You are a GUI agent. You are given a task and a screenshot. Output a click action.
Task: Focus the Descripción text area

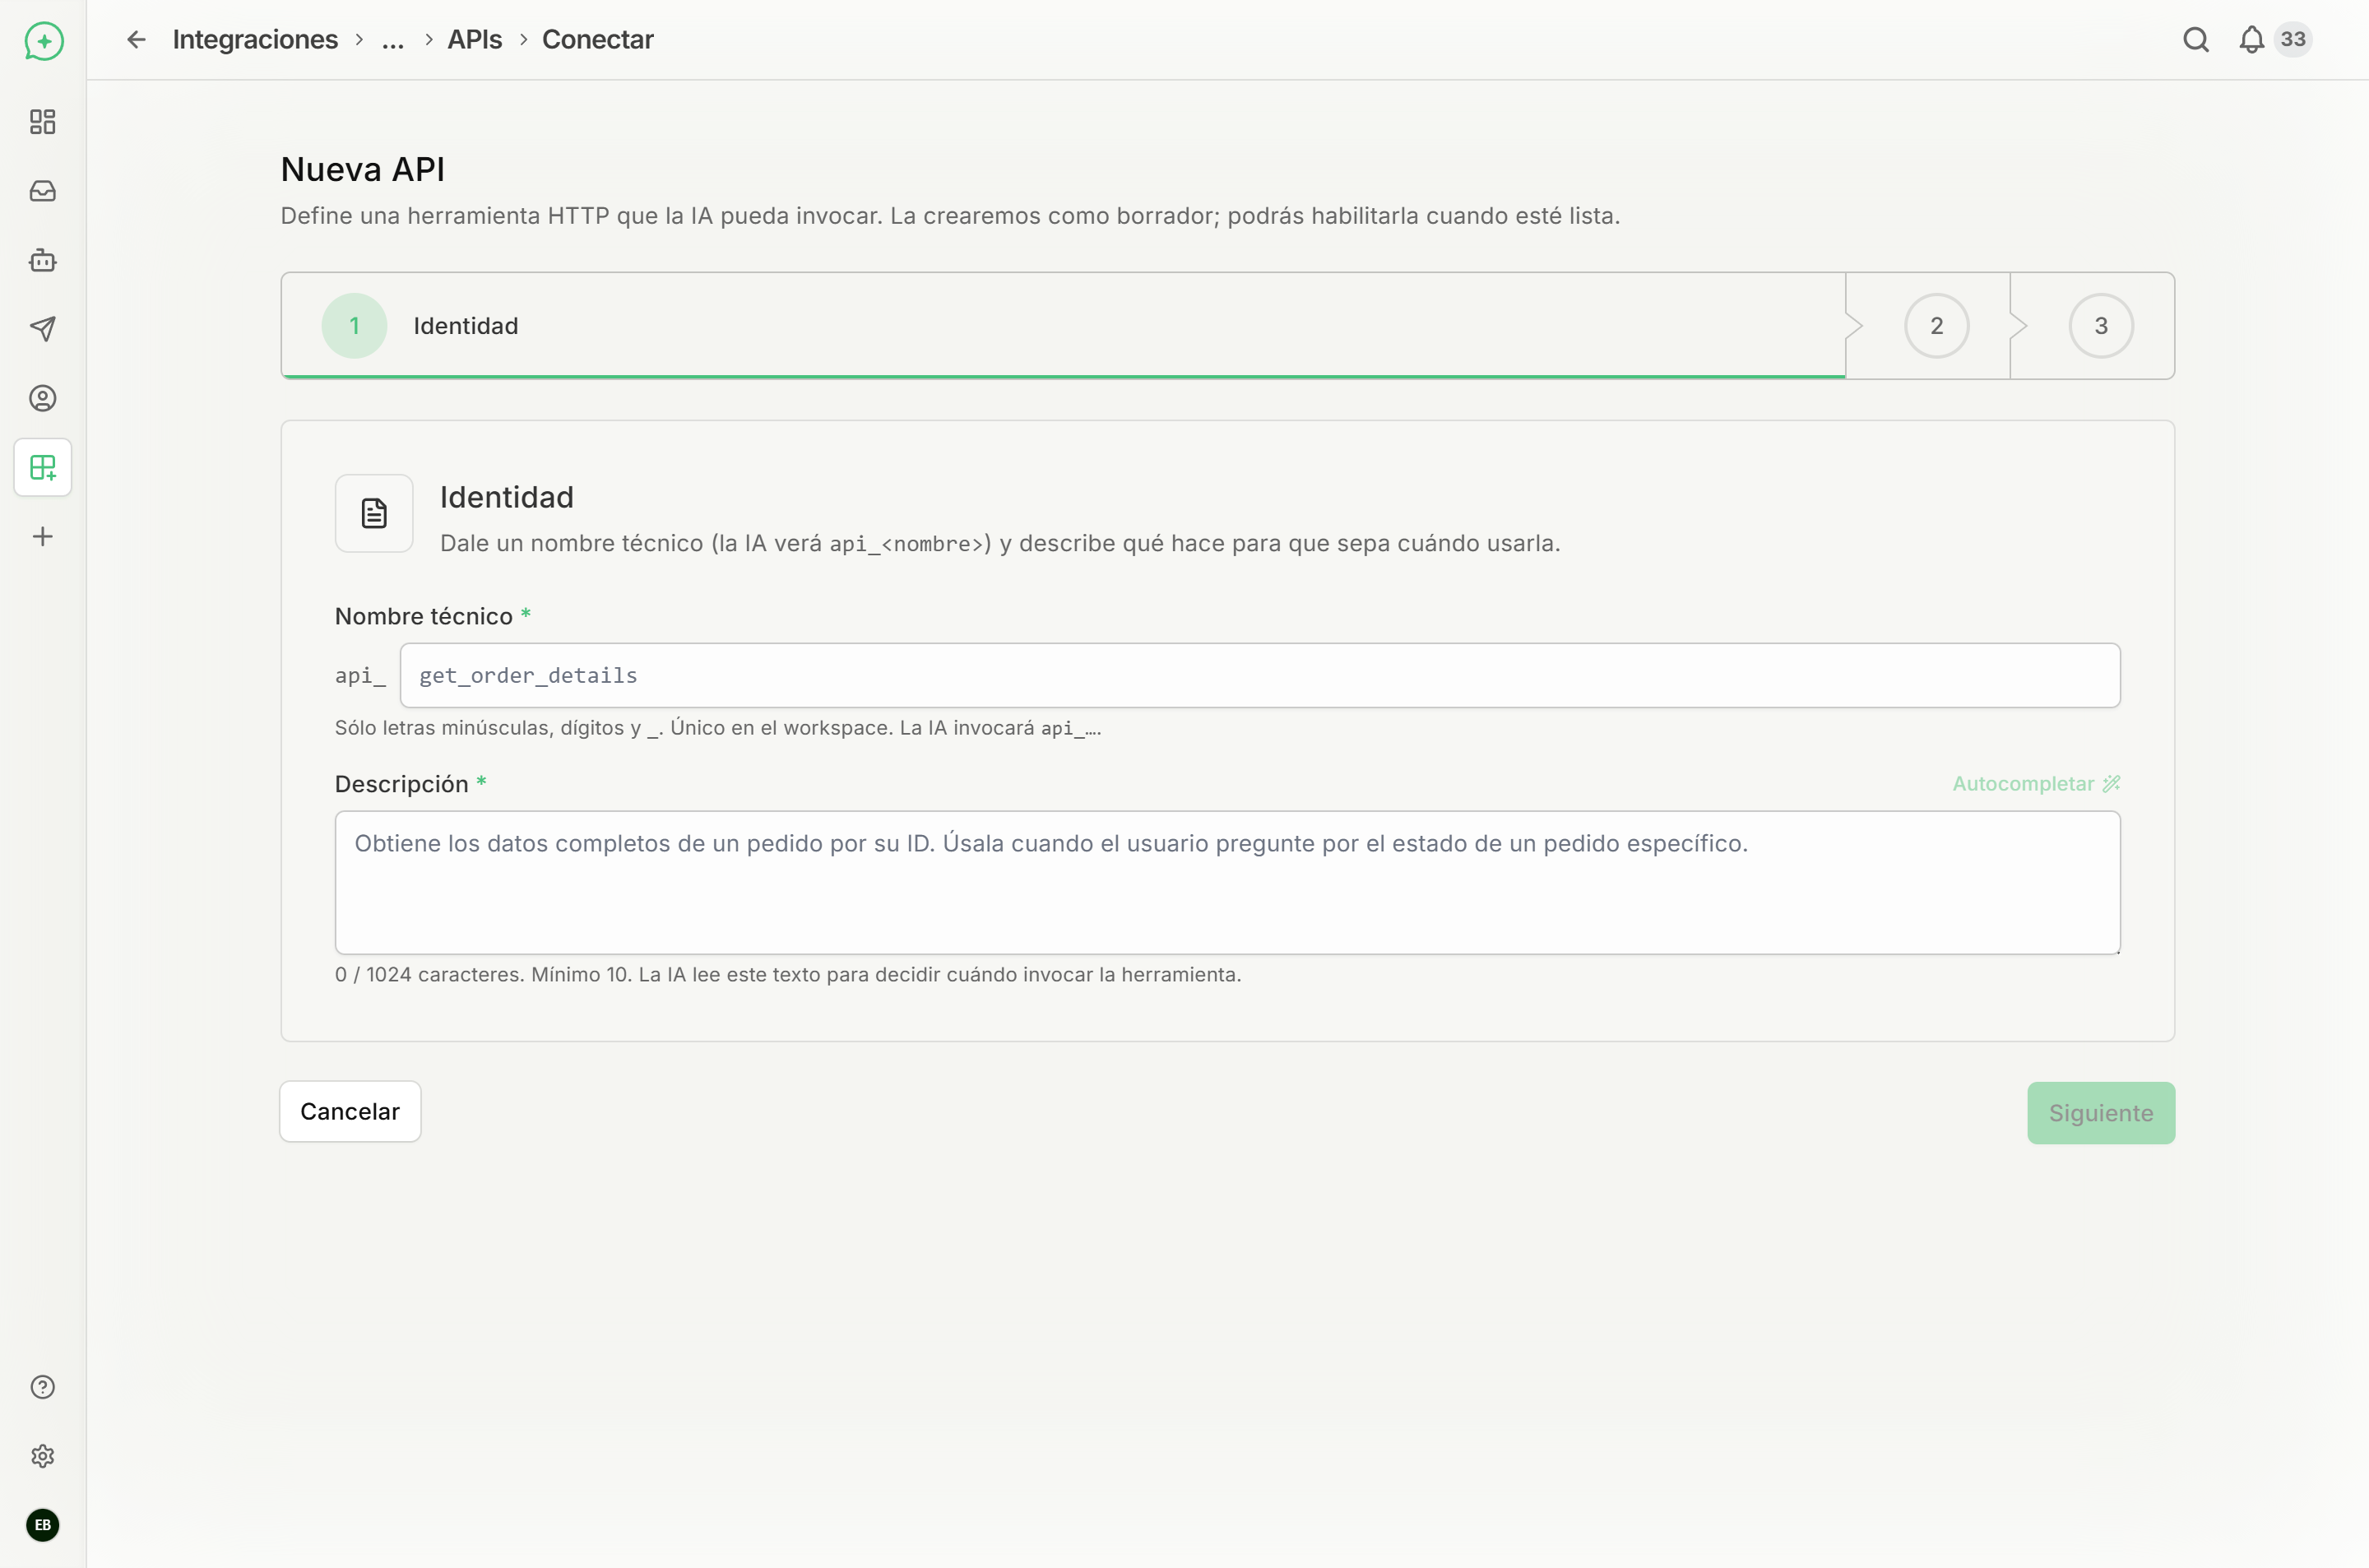click(1227, 882)
